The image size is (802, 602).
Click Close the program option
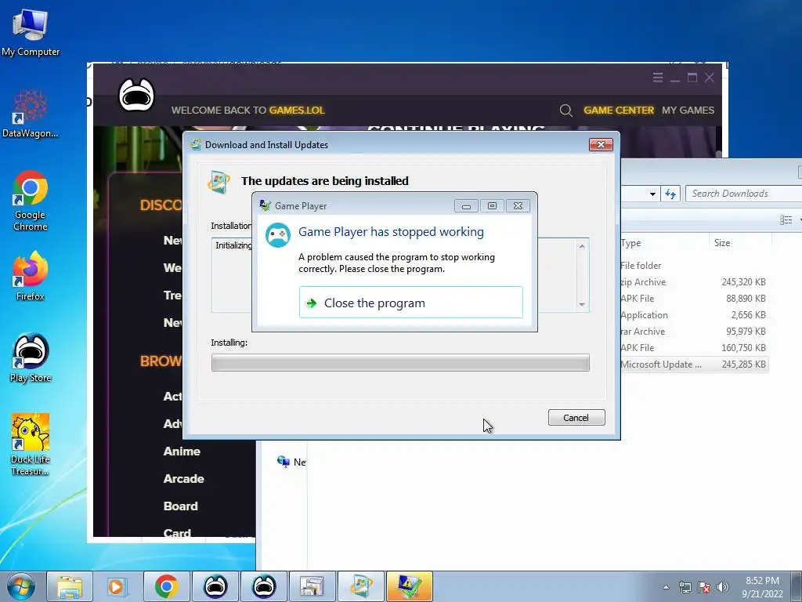point(410,303)
